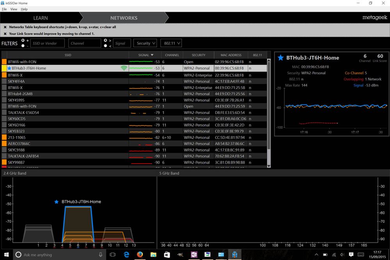The image size is (390, 260).
Task: Click the orange swatch of the 213-11065 row
Action: (4, 137)
